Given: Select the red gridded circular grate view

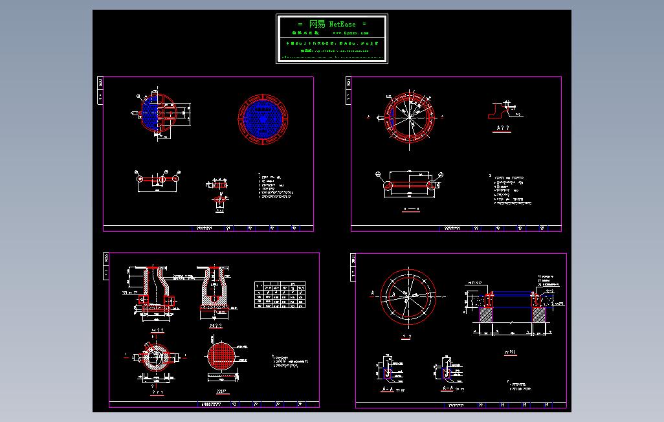Looking at the screenshot, I should point(222,356).
